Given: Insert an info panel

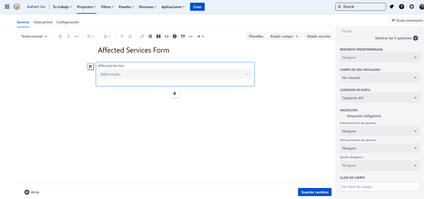Looking at the screenshot, I should pyautogui.click(x=175, y=36).
